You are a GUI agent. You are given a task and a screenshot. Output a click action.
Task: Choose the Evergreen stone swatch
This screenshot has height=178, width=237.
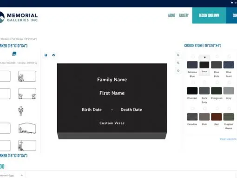217,91
